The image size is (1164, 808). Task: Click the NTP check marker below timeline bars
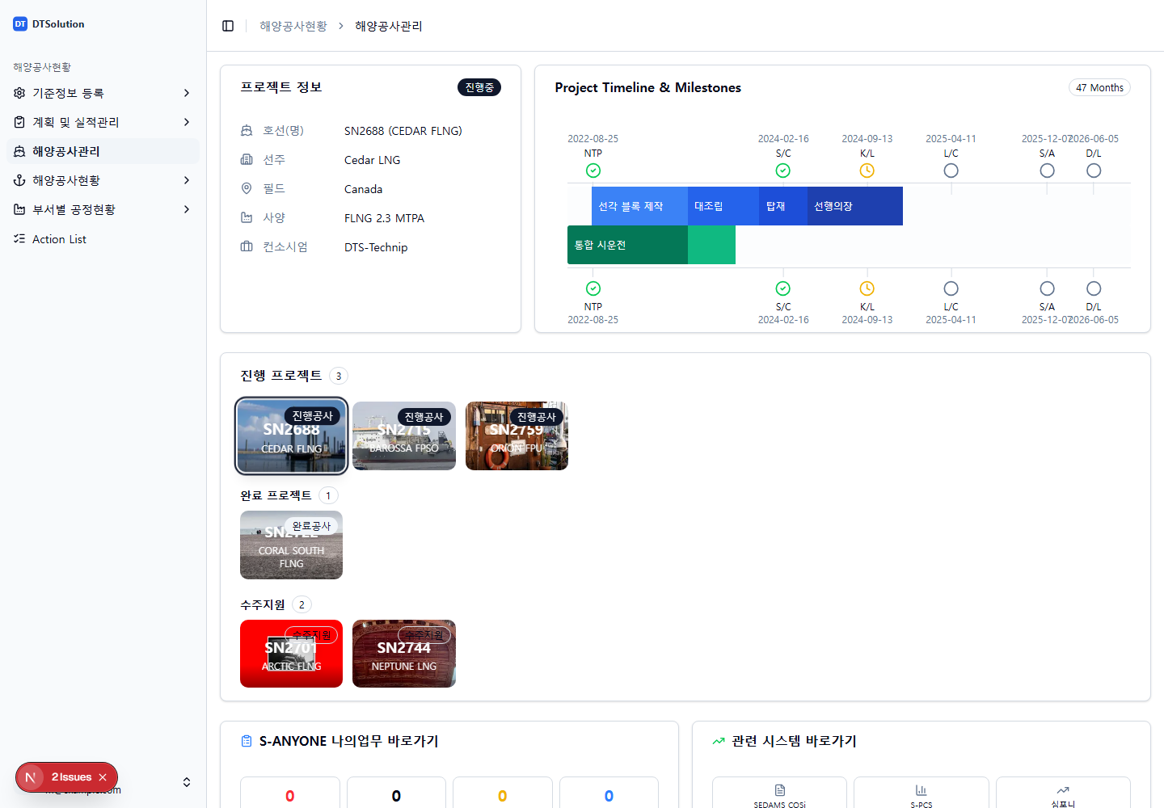[x=593, y=288]
